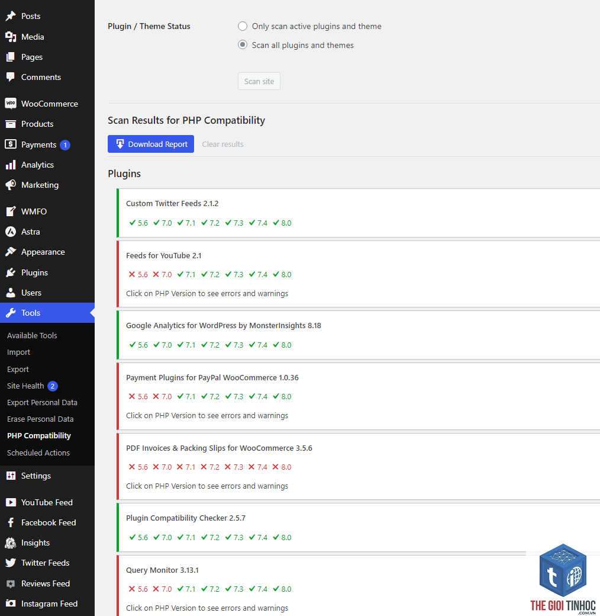The width and height of the screenshot is (600, 616).
Task: Click the Twitter Feeds bird icon
Action: (x=11, y=563)
